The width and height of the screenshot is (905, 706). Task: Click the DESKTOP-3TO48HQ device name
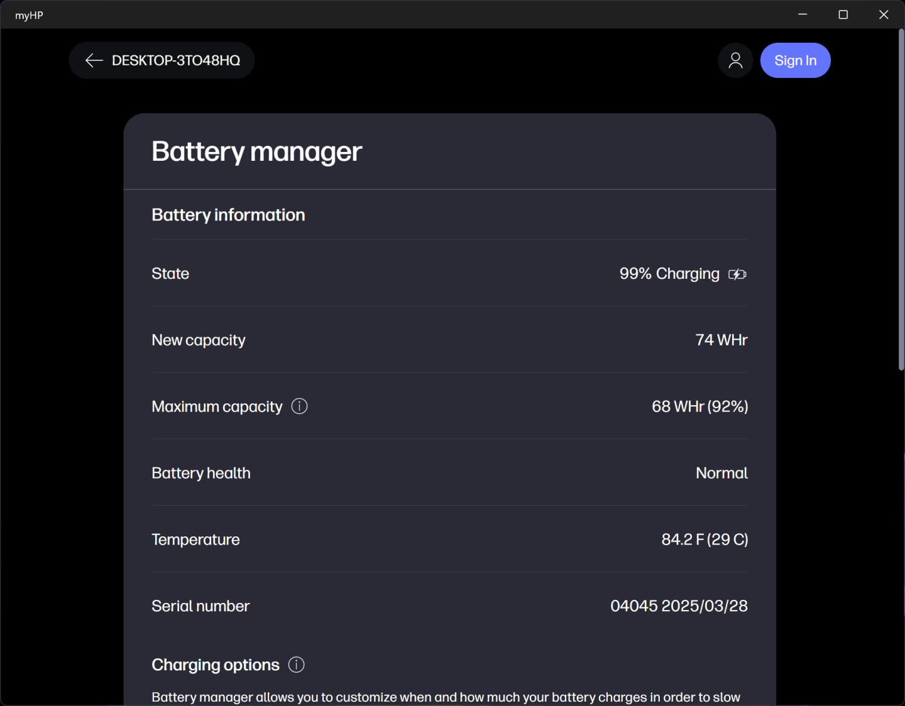(176, 60)
